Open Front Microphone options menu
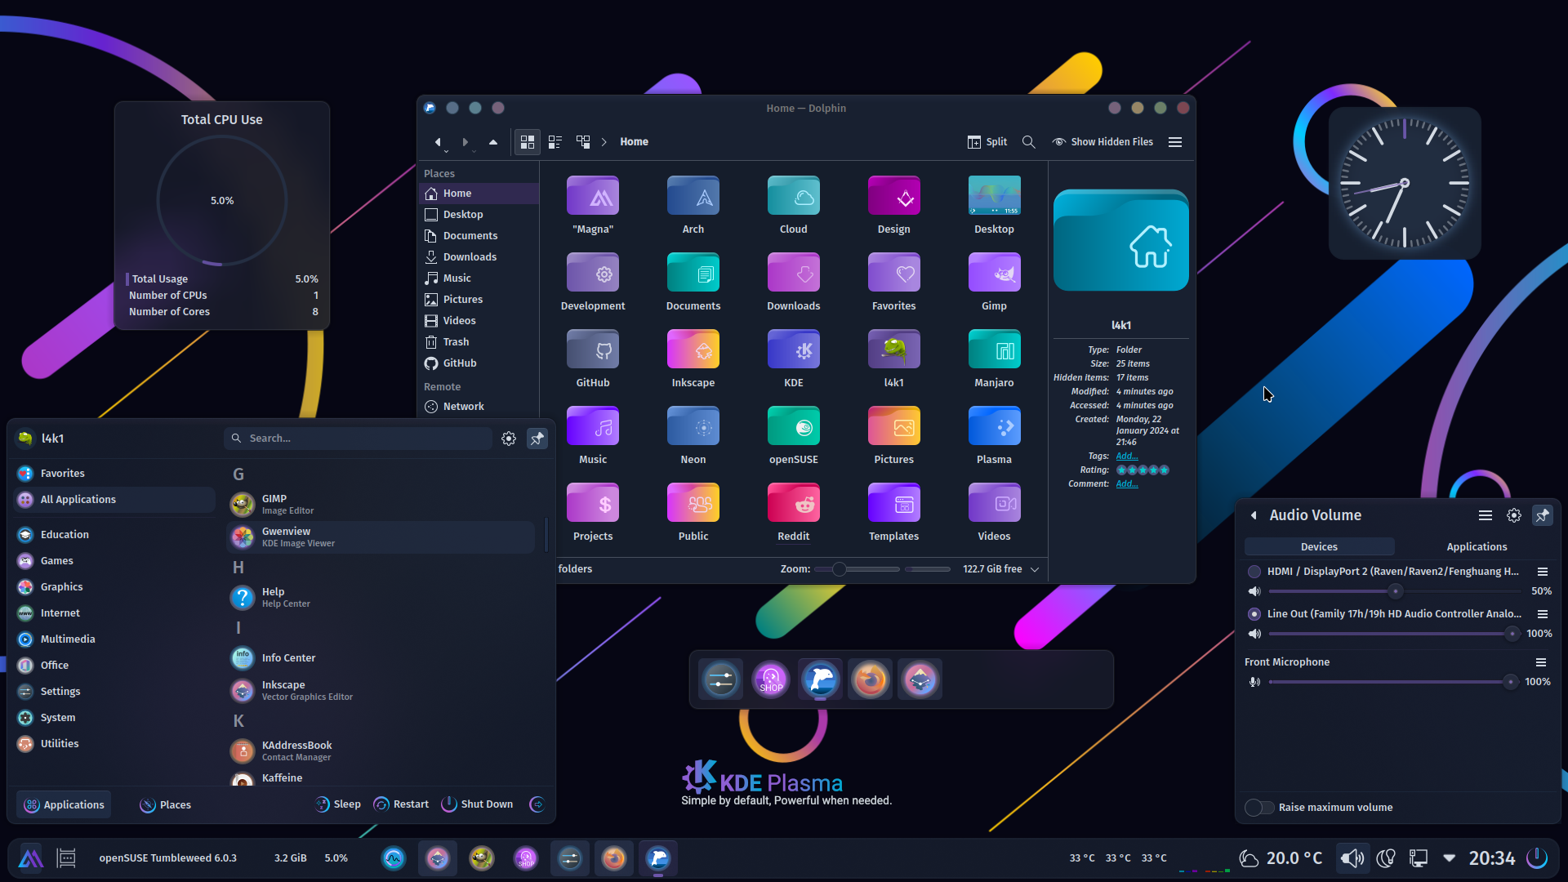This screenshot has height=882, width=1568. pyautogui.click(x=1541, y=662)
